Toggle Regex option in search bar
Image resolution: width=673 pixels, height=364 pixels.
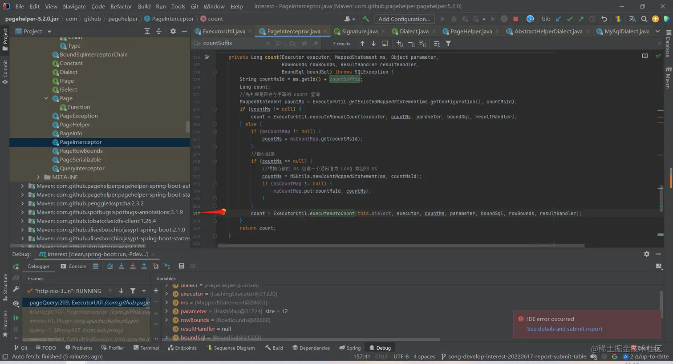[x=316, y=44]
